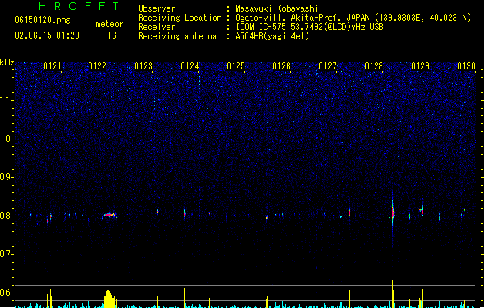Screen dimensions: 485x308
Task: Click the 1.1 kHz axis tick label
Action: [6, 100]
